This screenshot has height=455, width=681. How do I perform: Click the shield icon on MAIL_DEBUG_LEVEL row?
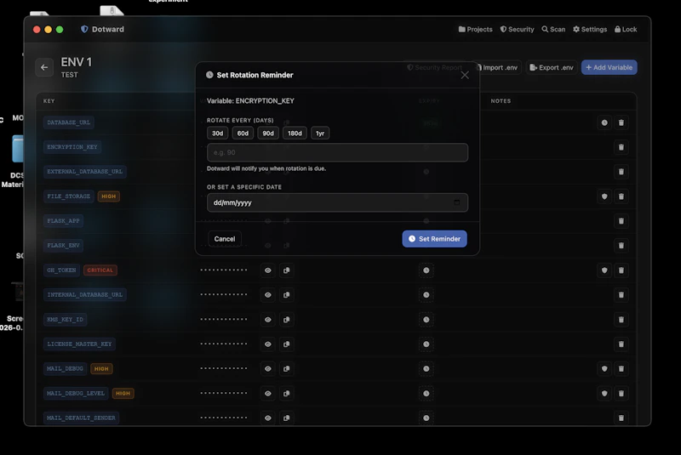[604, 394]
